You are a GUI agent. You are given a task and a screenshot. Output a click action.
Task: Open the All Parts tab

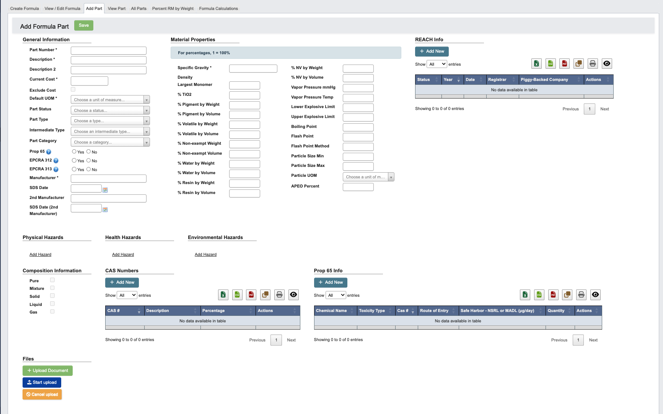pos(139,8)
